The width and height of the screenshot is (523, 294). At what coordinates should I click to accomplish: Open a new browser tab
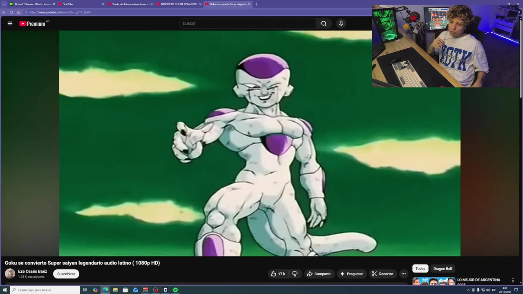[x=257, y=4]
